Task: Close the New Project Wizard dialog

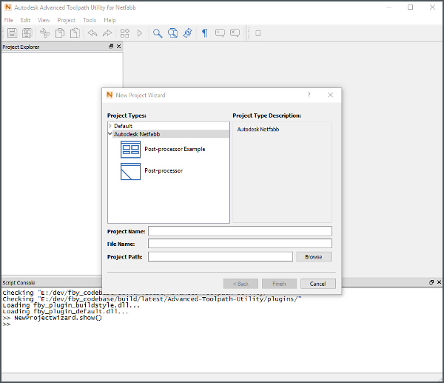Action: coord(331,95)
